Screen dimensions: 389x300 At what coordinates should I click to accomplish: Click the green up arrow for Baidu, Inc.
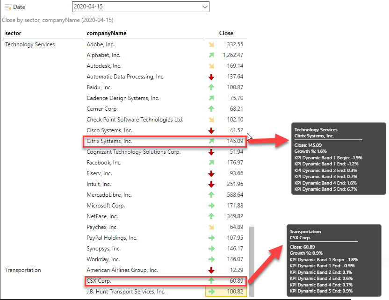211,87
